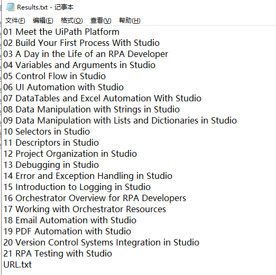Viewport: 276px width, 275px height.
Task: Click the '03 A Day in the Life' line
Action: point(86,54)
